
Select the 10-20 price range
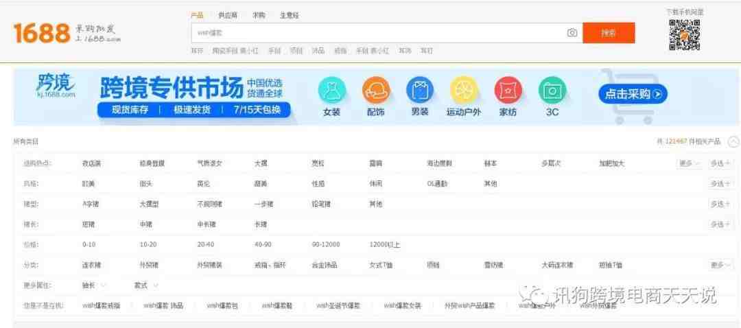click(x=148, y=245)
